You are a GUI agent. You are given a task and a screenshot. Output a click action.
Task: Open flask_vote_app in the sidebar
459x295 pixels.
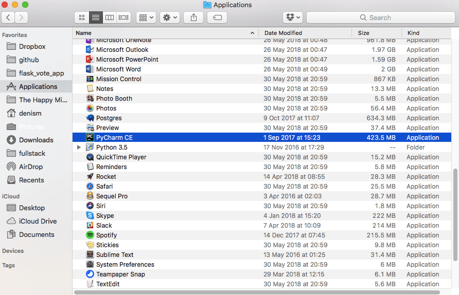41,73
